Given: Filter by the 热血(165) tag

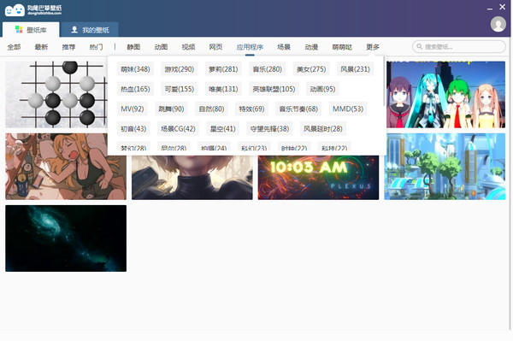Looking at the screenshot, I should (x=135, y=89).
